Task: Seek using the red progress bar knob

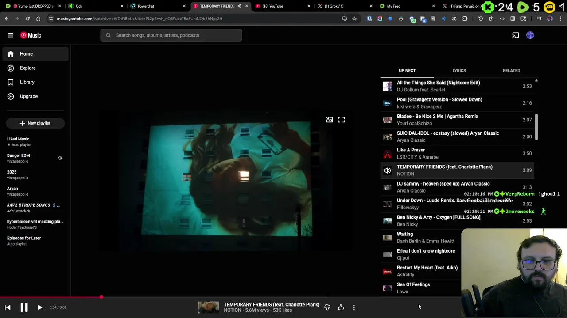Action: pyautogui.click(x=101, y=297)
